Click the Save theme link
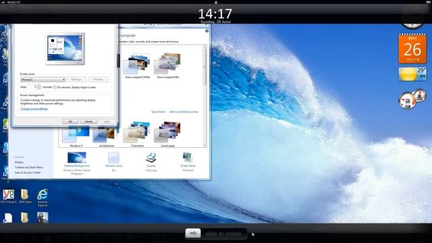Screen dimensions: 432x243 point(159,112)
